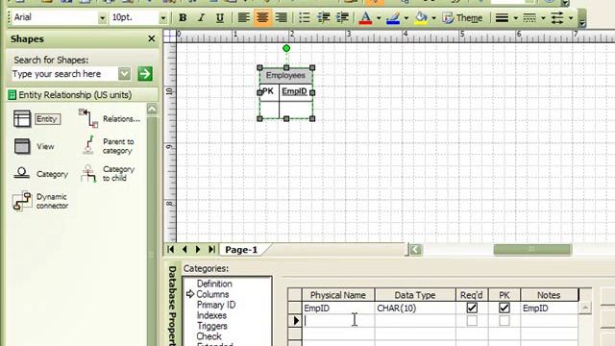This screenshot has height=346, width=615.
Task: Click the horizontal scrollbar thumb
Action: point(532,249)
